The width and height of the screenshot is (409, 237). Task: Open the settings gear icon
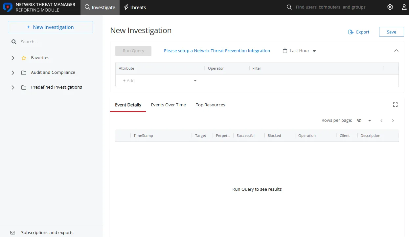pyautogui.click(x=390, y=7)
